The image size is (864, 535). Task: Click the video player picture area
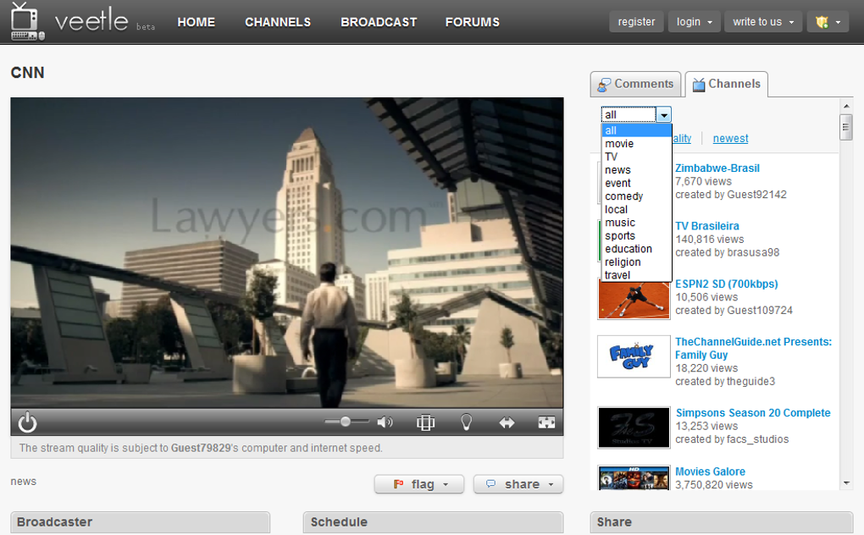tap(287, 252)
